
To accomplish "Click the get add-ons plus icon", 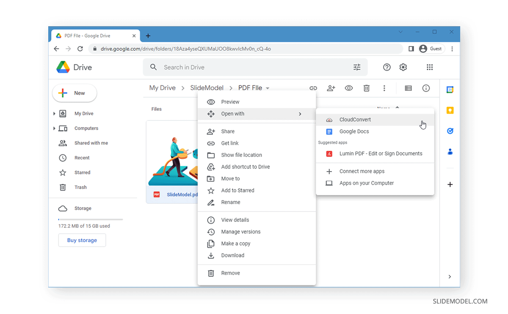I will pos(450,185).
